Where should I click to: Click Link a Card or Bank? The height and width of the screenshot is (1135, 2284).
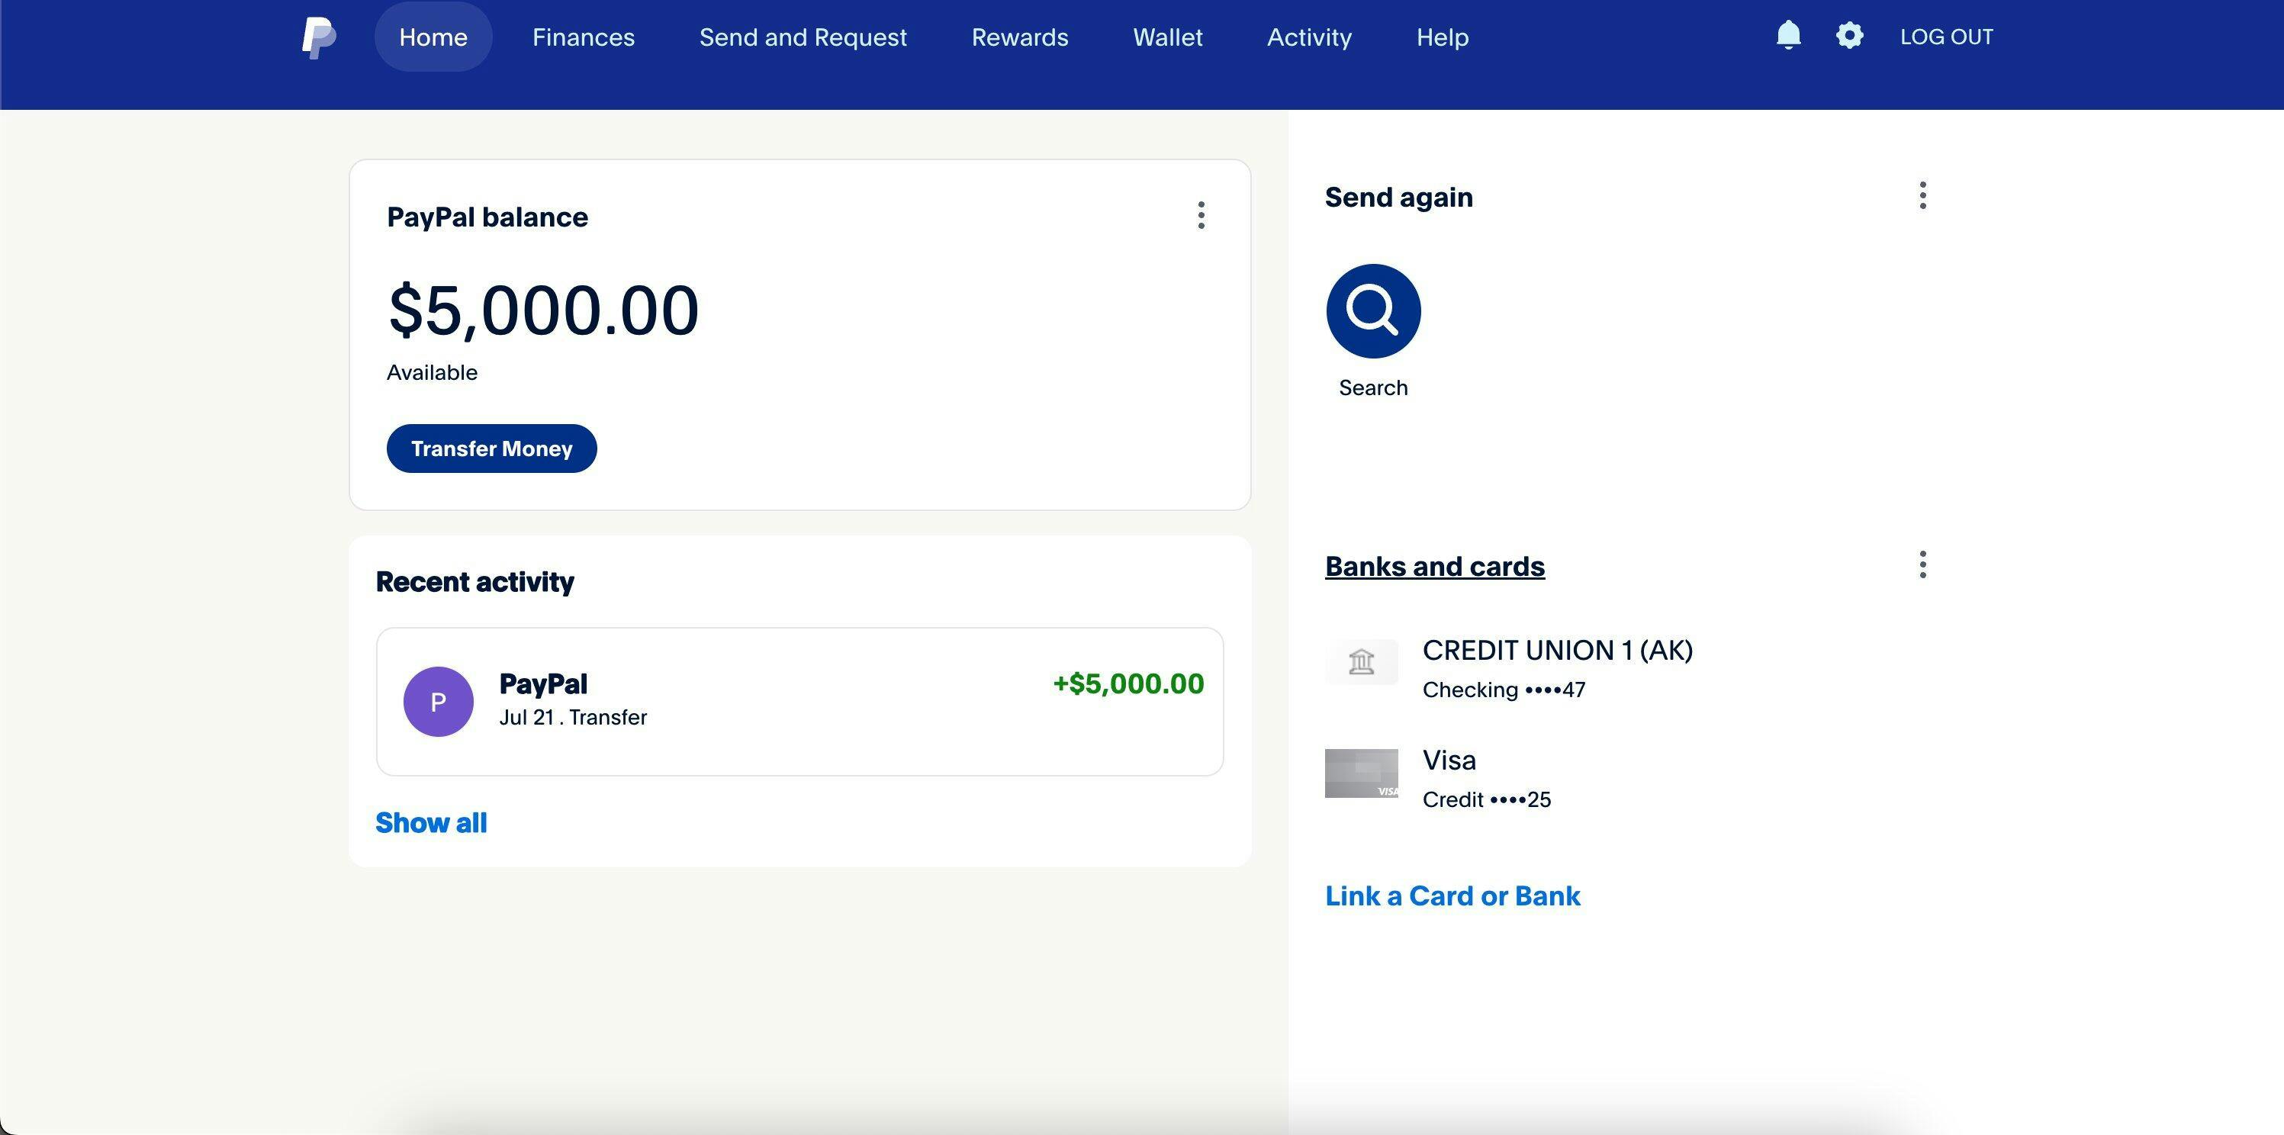1452,895
